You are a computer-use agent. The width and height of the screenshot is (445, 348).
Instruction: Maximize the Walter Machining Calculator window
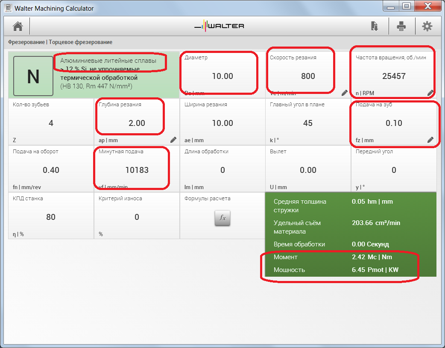(407, 6)
